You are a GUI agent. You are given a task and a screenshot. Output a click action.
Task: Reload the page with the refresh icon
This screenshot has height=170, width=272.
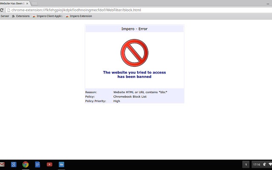[x=1, y=10]
